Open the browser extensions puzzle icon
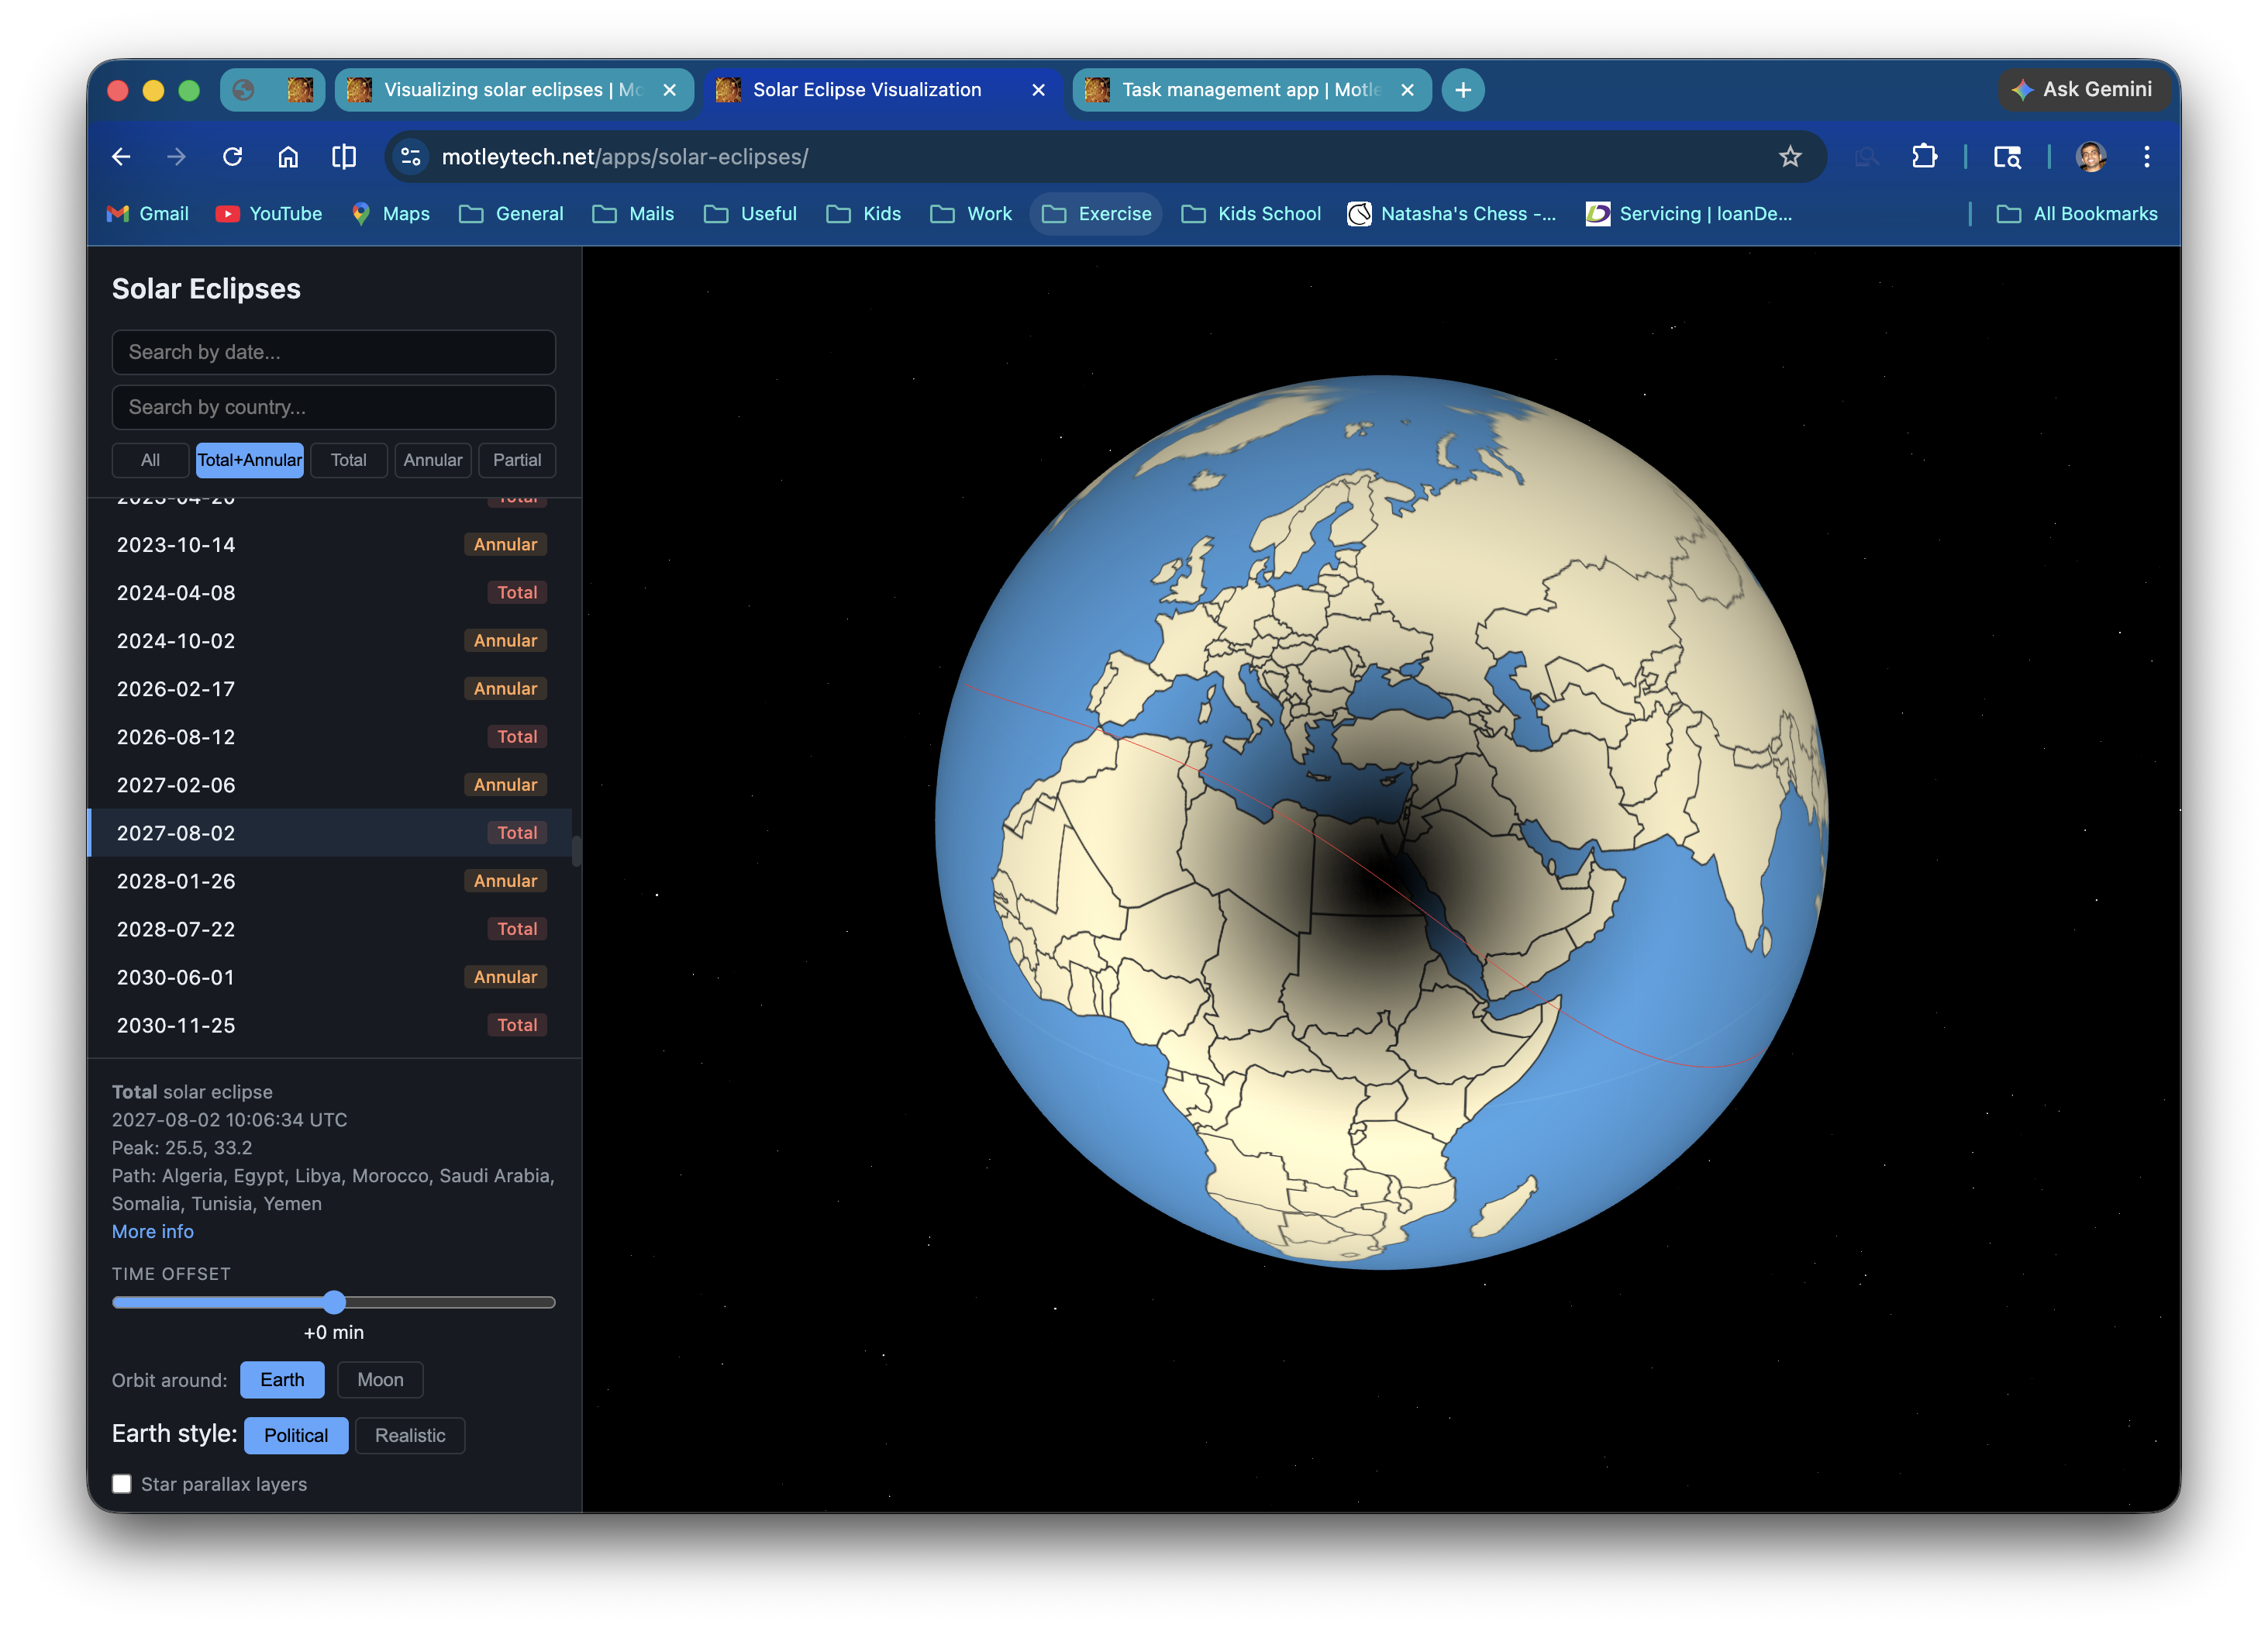This screenshot has height=1628, width=2268. click(x=1923, y=156)
